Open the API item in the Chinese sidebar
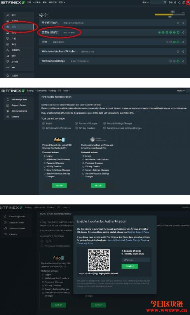The image size is (190, 315). tap(19, 67)
